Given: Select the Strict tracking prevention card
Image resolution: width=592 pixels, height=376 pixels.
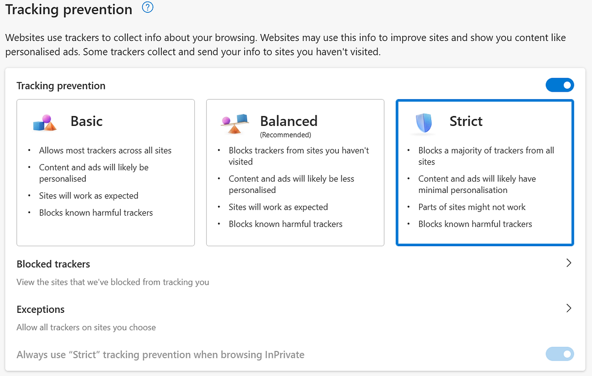Looking at the screenshot, I should pyautogui.click(x=484, y=173).
